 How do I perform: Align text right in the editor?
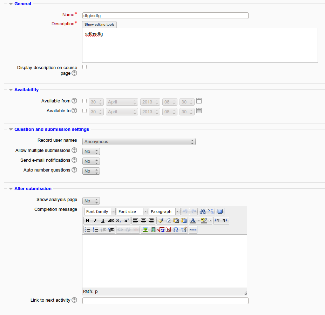[151, 220]
